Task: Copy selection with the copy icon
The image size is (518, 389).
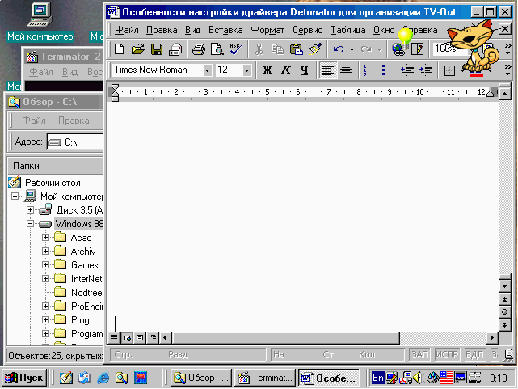Action: click(277, 49)
